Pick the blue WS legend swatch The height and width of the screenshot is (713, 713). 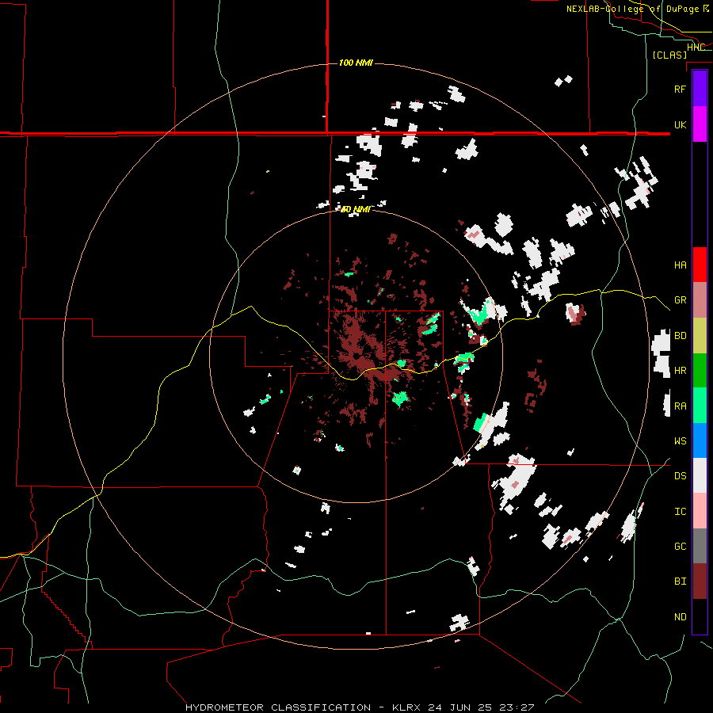pyautogui.click(x=700, y=440)
